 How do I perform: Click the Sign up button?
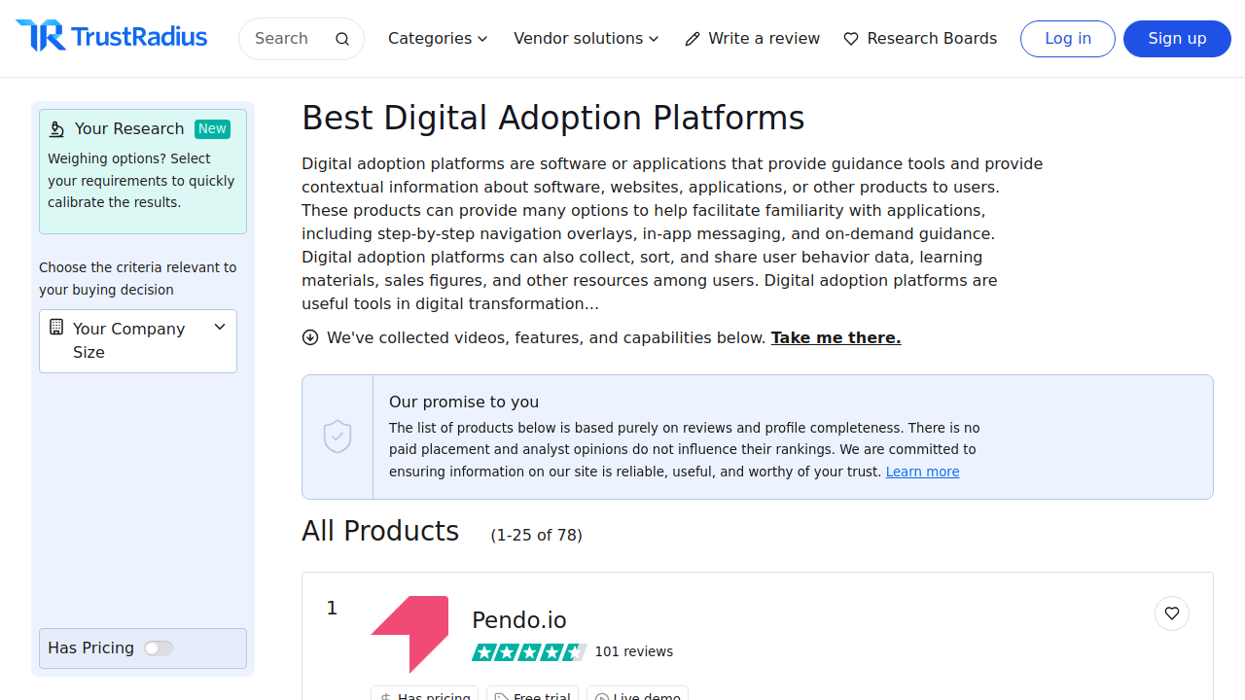pos(1177,39)
